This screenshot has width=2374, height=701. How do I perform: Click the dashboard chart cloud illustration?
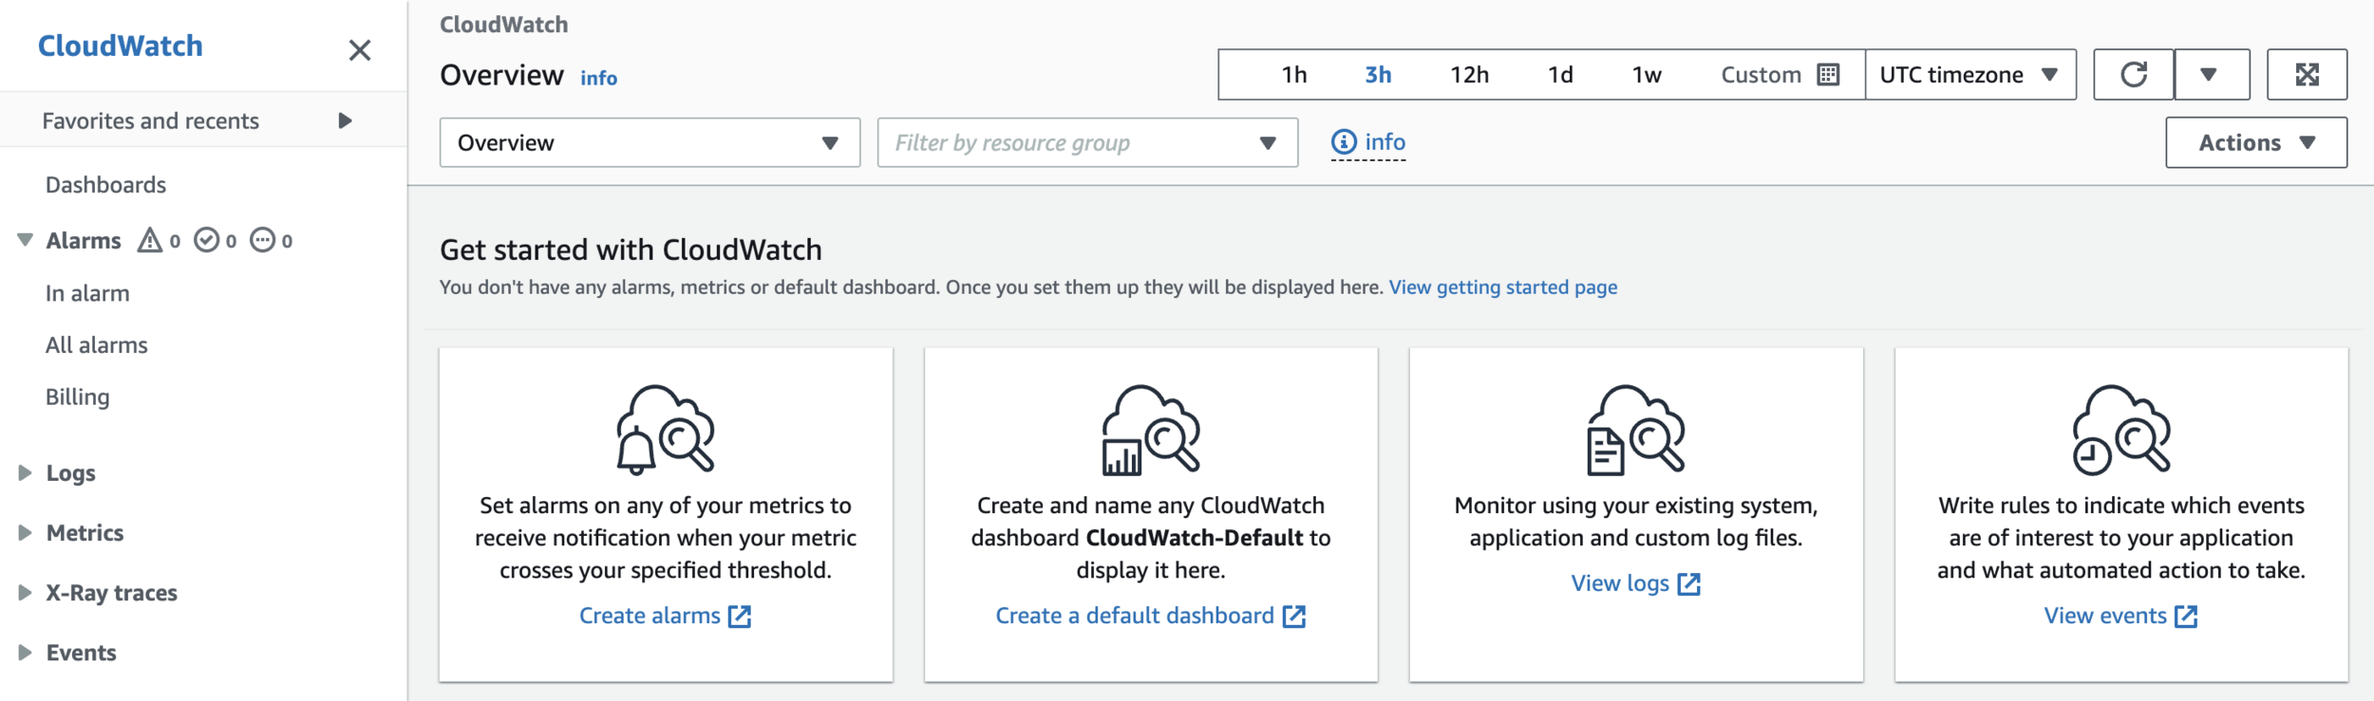(x=1151, y=429)
